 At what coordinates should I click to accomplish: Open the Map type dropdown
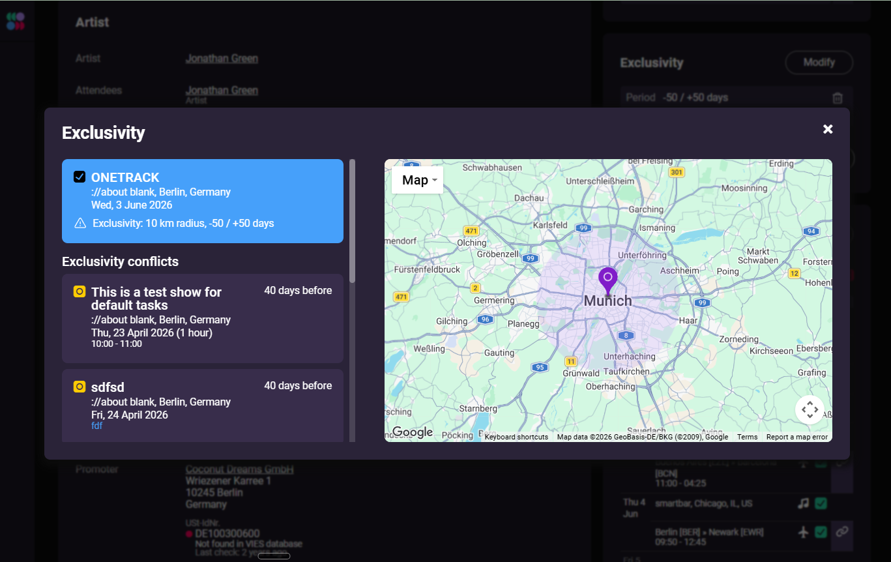click(417, 180)
